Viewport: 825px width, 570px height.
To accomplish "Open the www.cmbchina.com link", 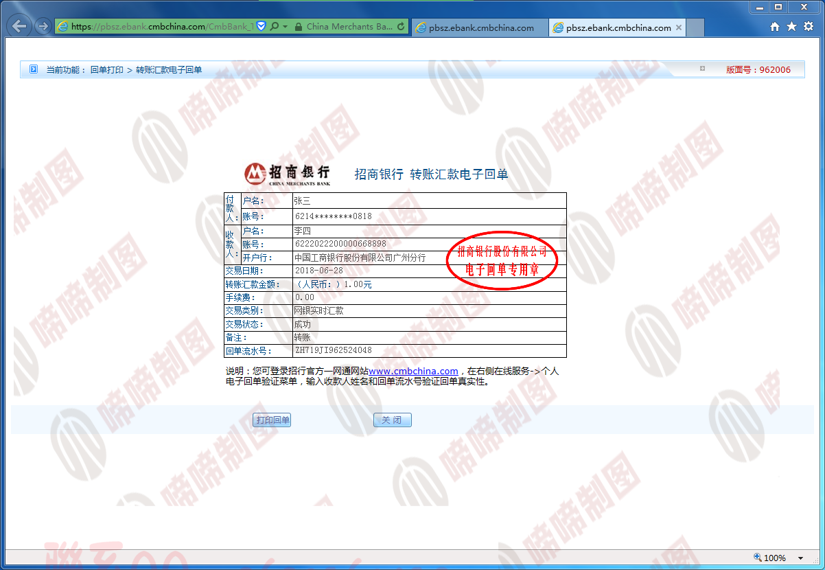I will [413, 371].
